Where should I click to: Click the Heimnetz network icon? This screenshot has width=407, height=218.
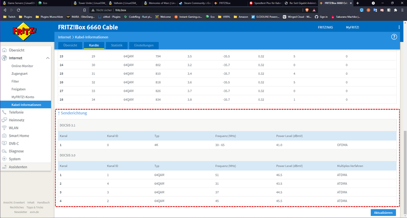(x=4, y=120)
